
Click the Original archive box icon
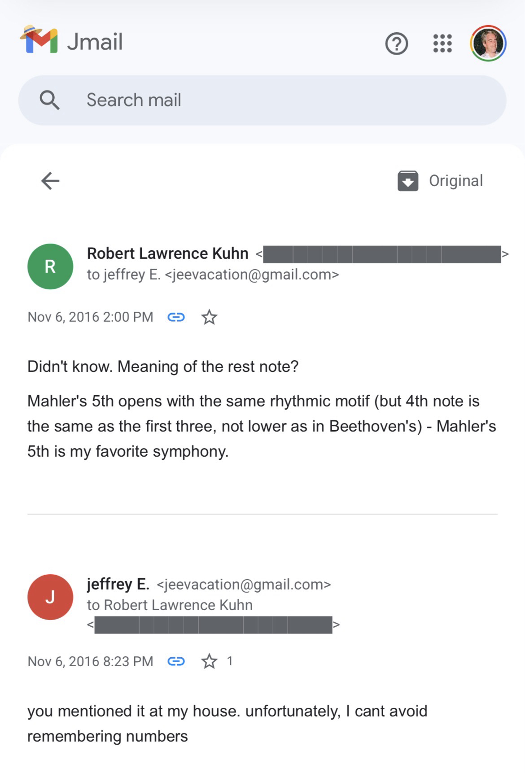pyautogui.click(x=408, y=181)
